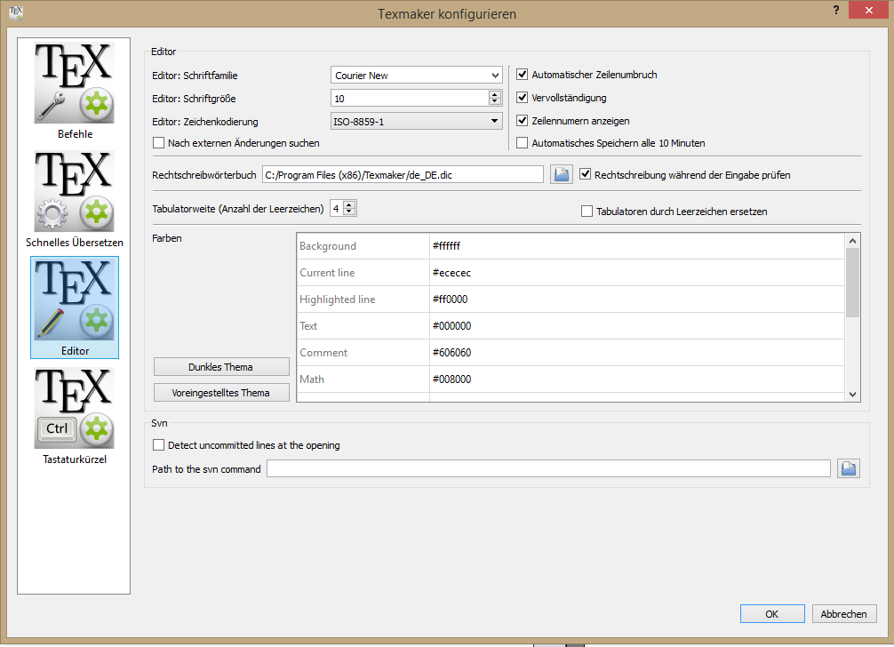Viewport: 894px width, 647px height.
Task: Click the Text row label in colors
Action: (363, 325)
